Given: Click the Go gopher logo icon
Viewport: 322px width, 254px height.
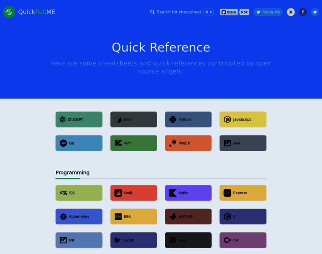Looking at the screenshot, I should coord(63,143).
